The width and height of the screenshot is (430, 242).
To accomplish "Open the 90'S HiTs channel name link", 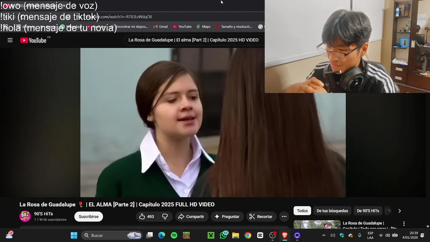I will pos(43,214).
